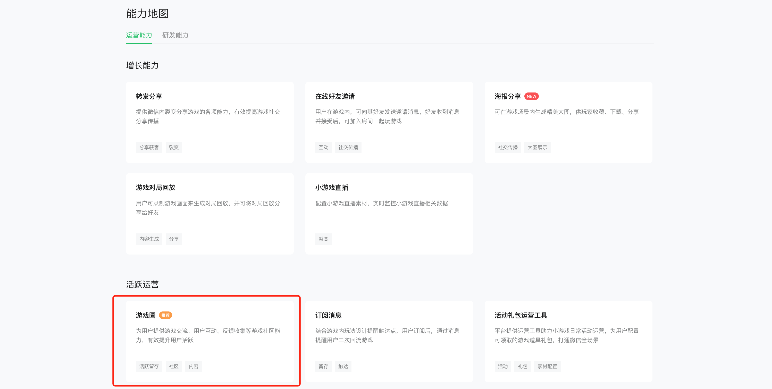Select 社交传播 tag in 在线好友邀请 card

coord(348,147)
